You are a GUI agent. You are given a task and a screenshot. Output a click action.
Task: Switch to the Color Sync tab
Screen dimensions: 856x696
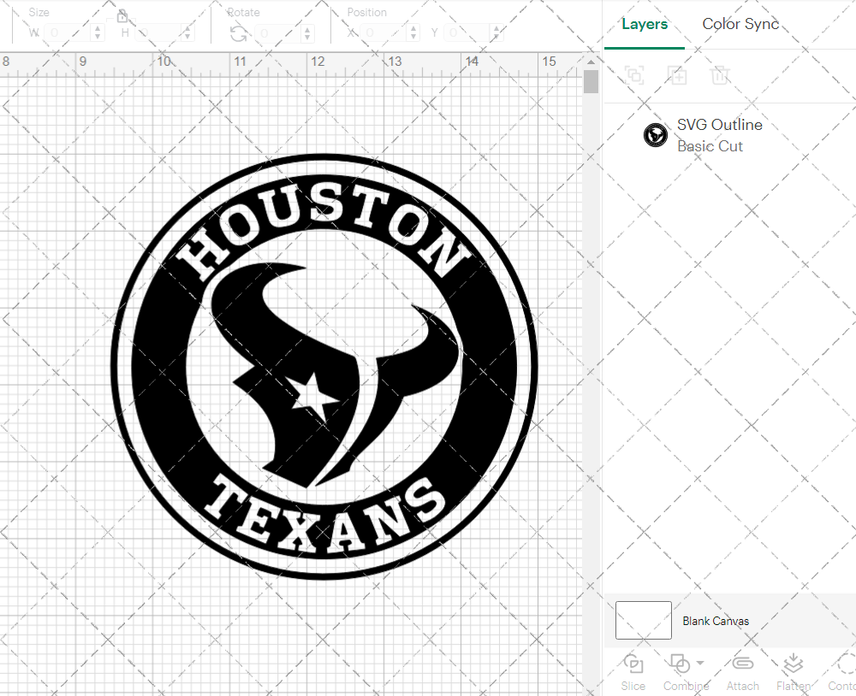[740, 24]
